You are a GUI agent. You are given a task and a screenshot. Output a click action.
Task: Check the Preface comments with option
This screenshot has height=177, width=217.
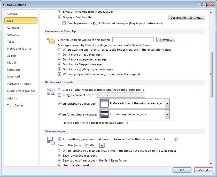tap(59, 95)
